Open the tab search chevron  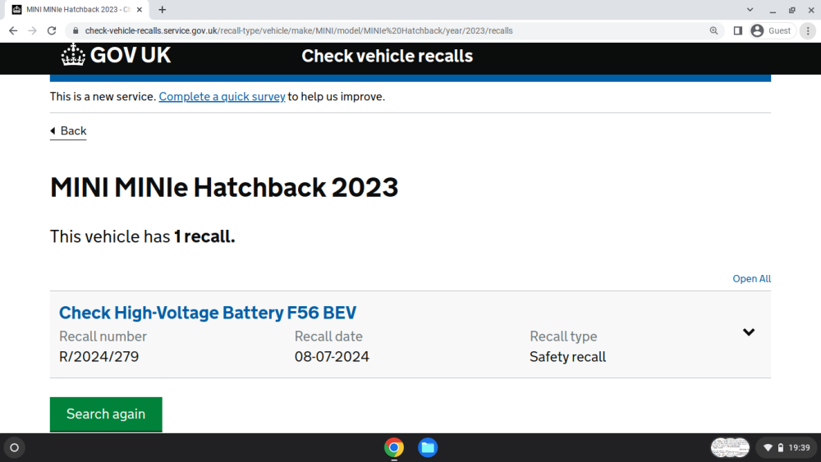click(x=750, y=9)
